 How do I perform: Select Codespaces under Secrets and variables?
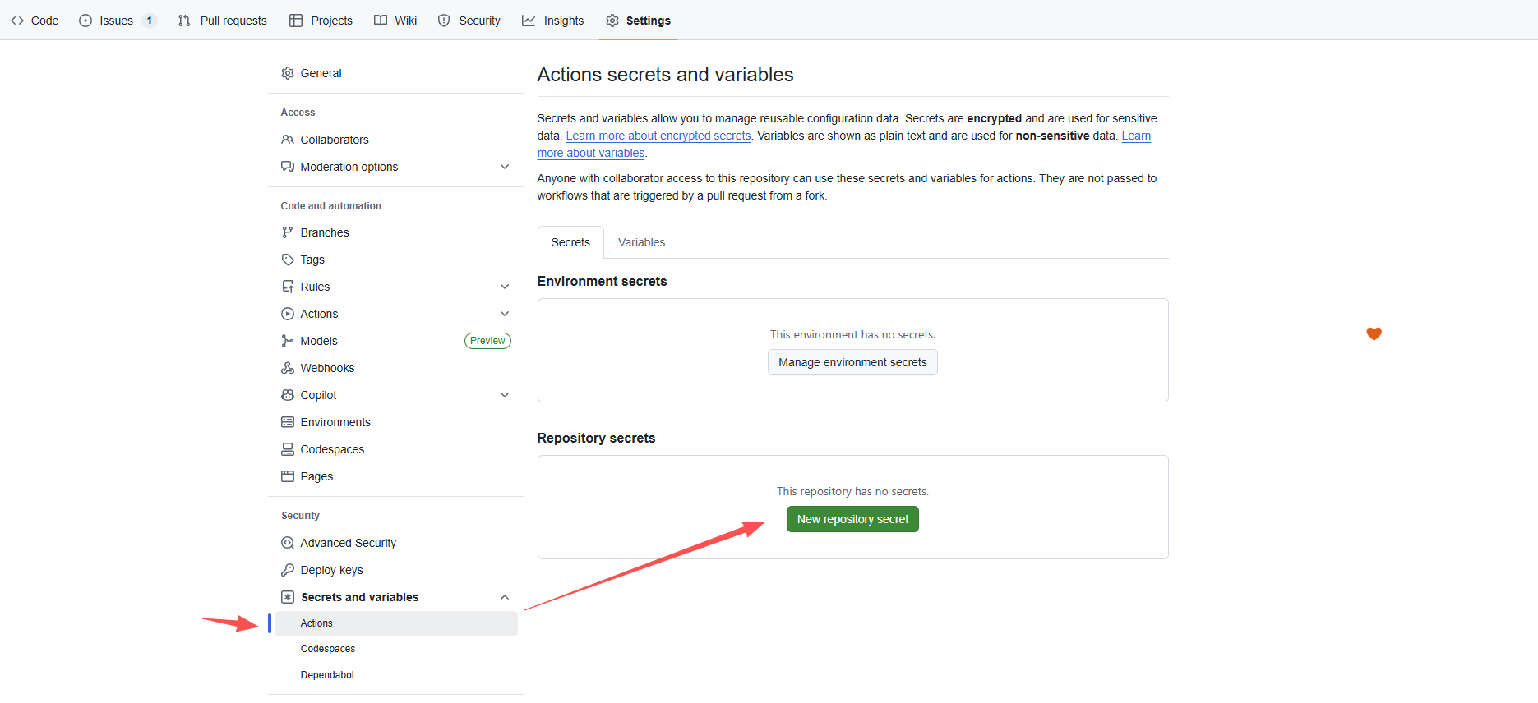395,649
